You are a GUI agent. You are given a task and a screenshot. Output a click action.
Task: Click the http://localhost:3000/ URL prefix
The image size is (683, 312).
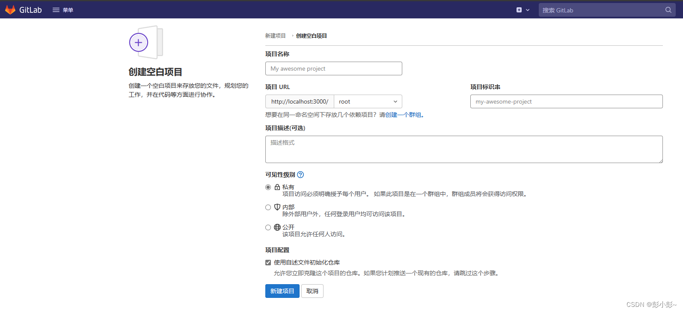coord(300,101)
